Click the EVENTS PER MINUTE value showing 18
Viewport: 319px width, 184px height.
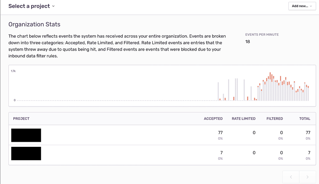(247, 42)
